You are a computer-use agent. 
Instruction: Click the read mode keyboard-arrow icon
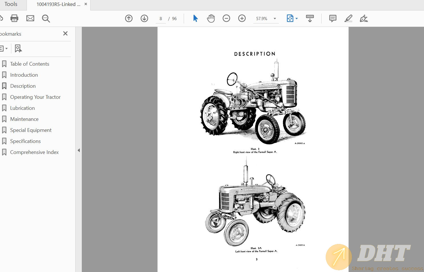(x=310, y=18)
